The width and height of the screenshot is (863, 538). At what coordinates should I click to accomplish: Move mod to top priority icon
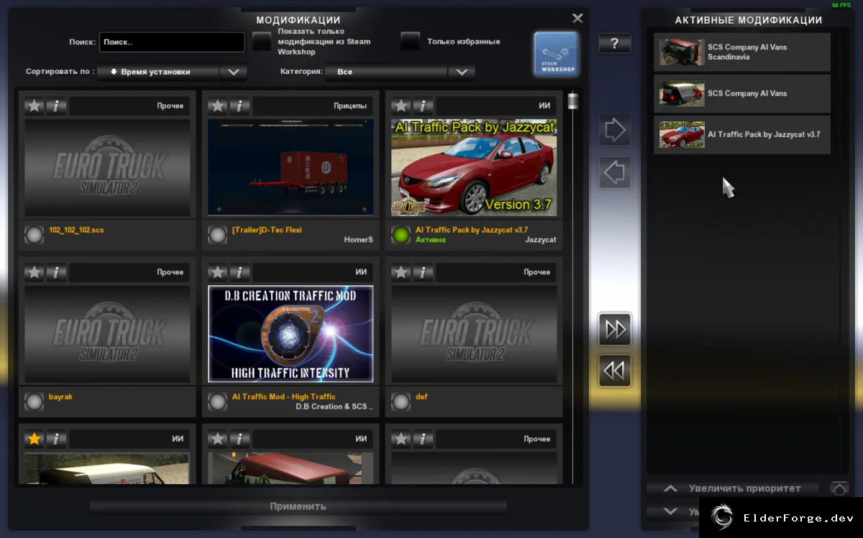pyautogui.click(x=839, y=488)
